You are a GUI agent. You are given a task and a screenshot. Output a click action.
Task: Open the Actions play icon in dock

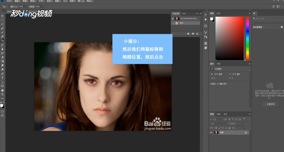click(206, 19)
